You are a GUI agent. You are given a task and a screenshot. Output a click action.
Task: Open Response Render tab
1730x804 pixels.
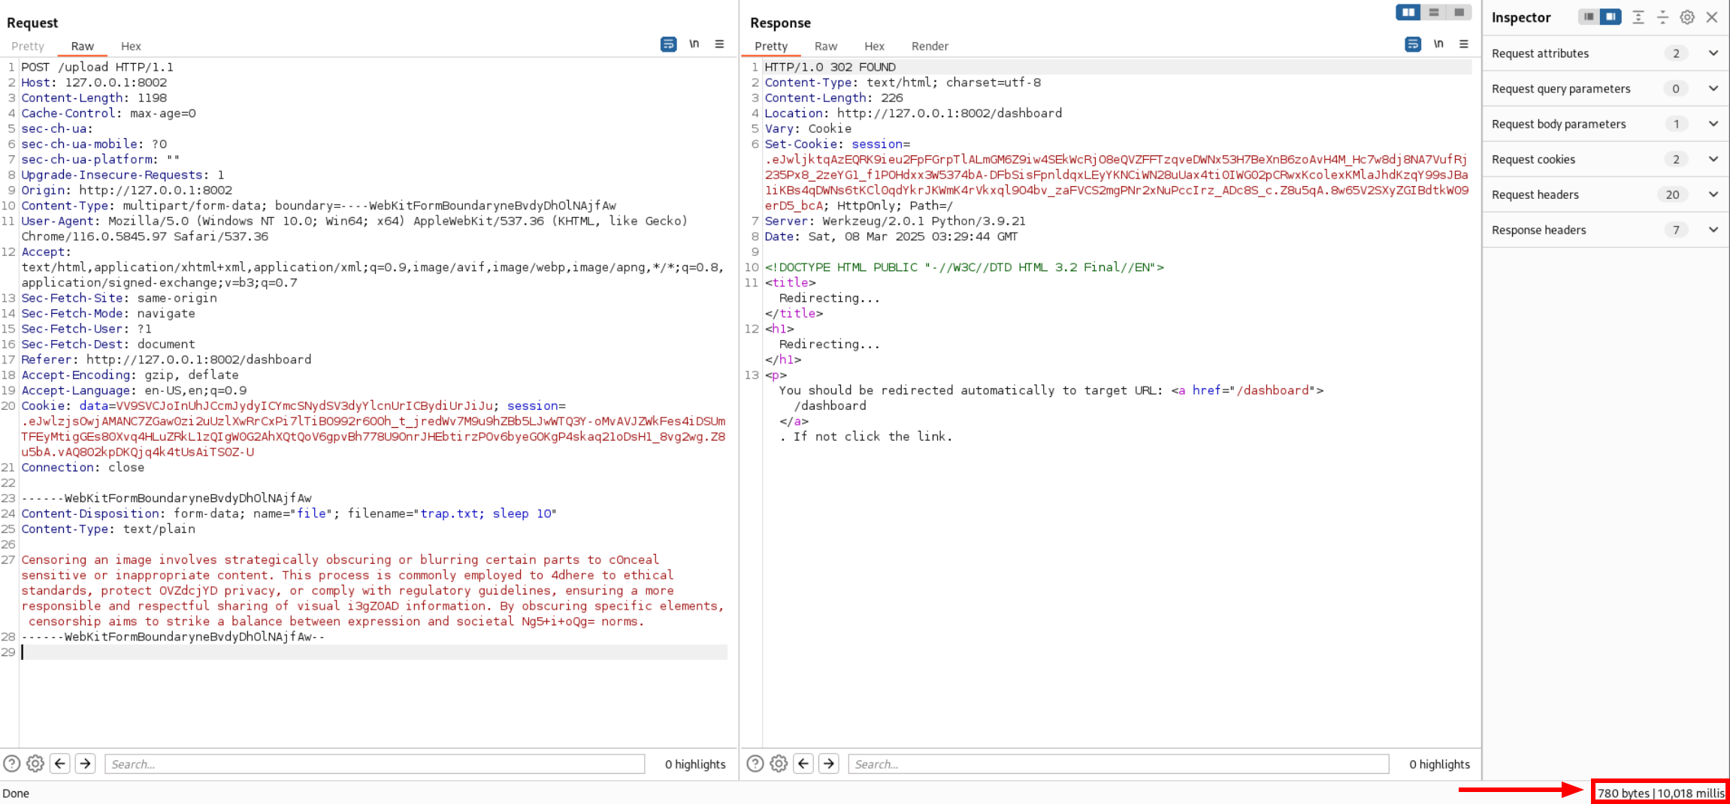click(930, 46)
